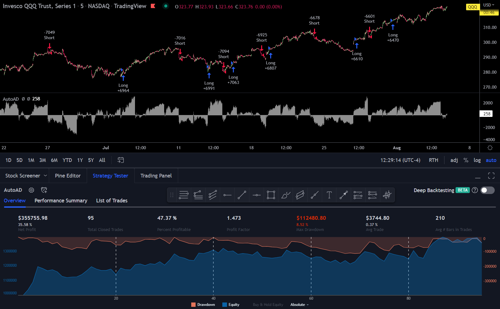Viewport: 500px width, 309px height.
Task: Open the Stock Screener tab
Action: [x=23, y=176]
